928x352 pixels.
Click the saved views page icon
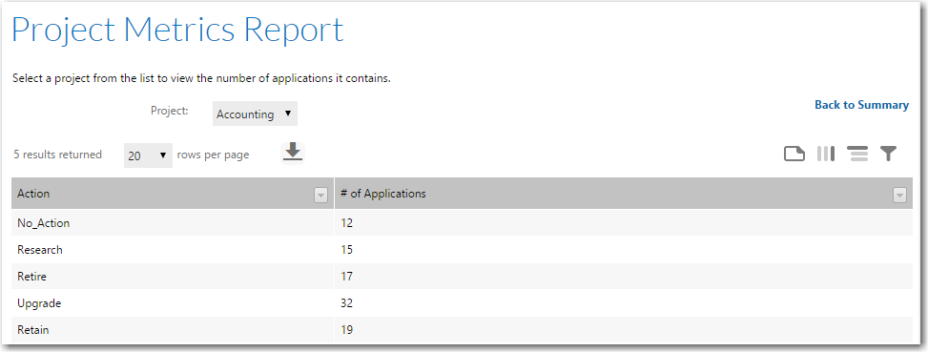[794, 155]
